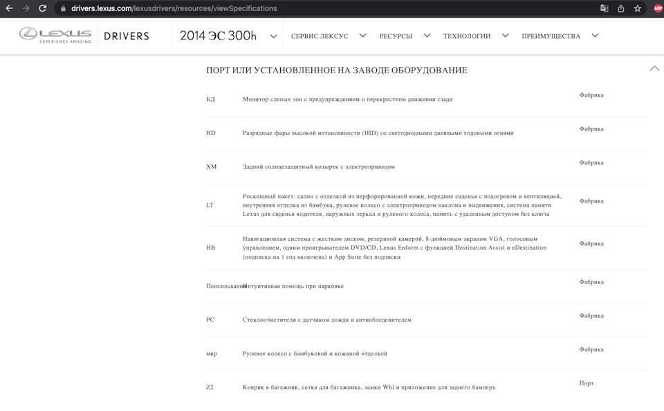This screenshot has width=664, height=411.
Task: Open the ПРЕИМУЩЕСТВА menu
Action: (x=551, y=37)
